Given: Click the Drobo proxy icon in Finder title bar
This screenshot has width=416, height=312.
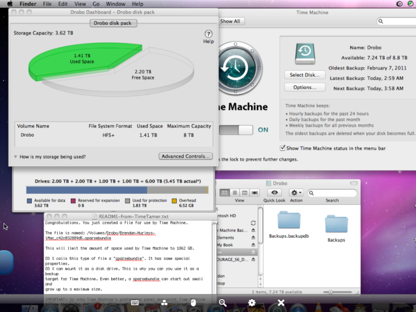Looking at the screenshot, I should pyautogui.click(x=268, y=184).
